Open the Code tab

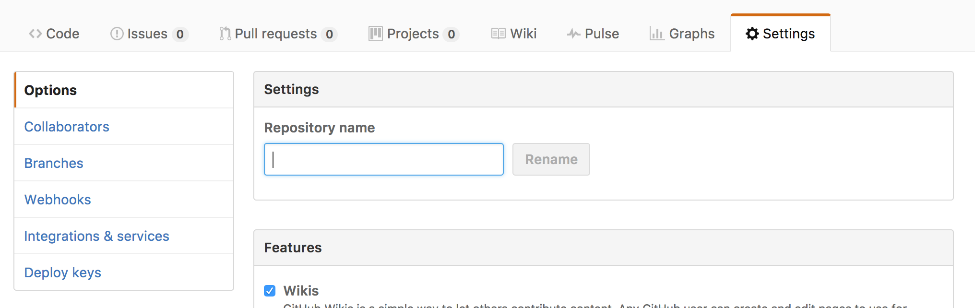54,34
